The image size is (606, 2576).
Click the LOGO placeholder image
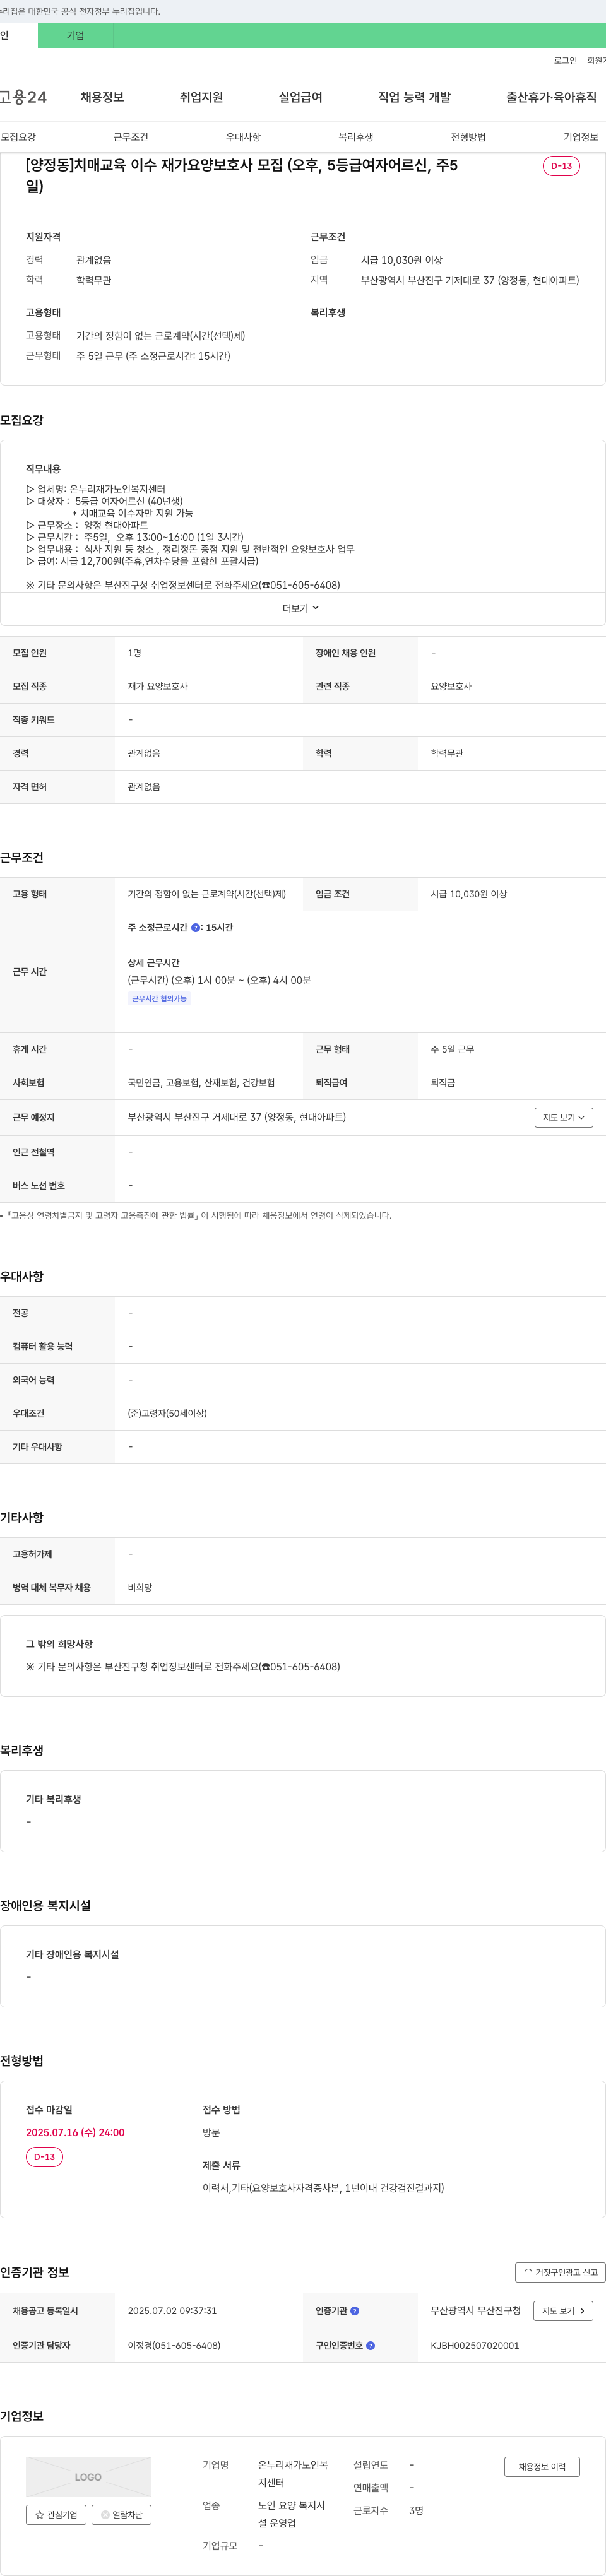pos(88,2476)
